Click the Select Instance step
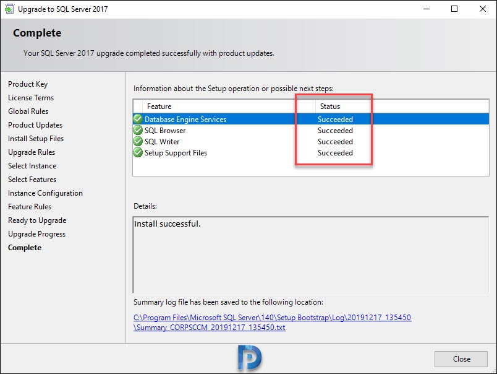The width and height of the screenshot is (497, 374). point(32,166)
